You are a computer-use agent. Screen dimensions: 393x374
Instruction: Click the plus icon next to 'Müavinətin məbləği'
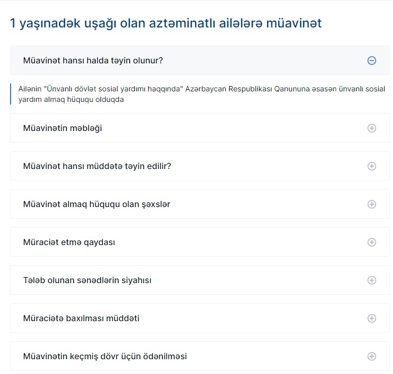pyautogui.click(x=371, y=128)
